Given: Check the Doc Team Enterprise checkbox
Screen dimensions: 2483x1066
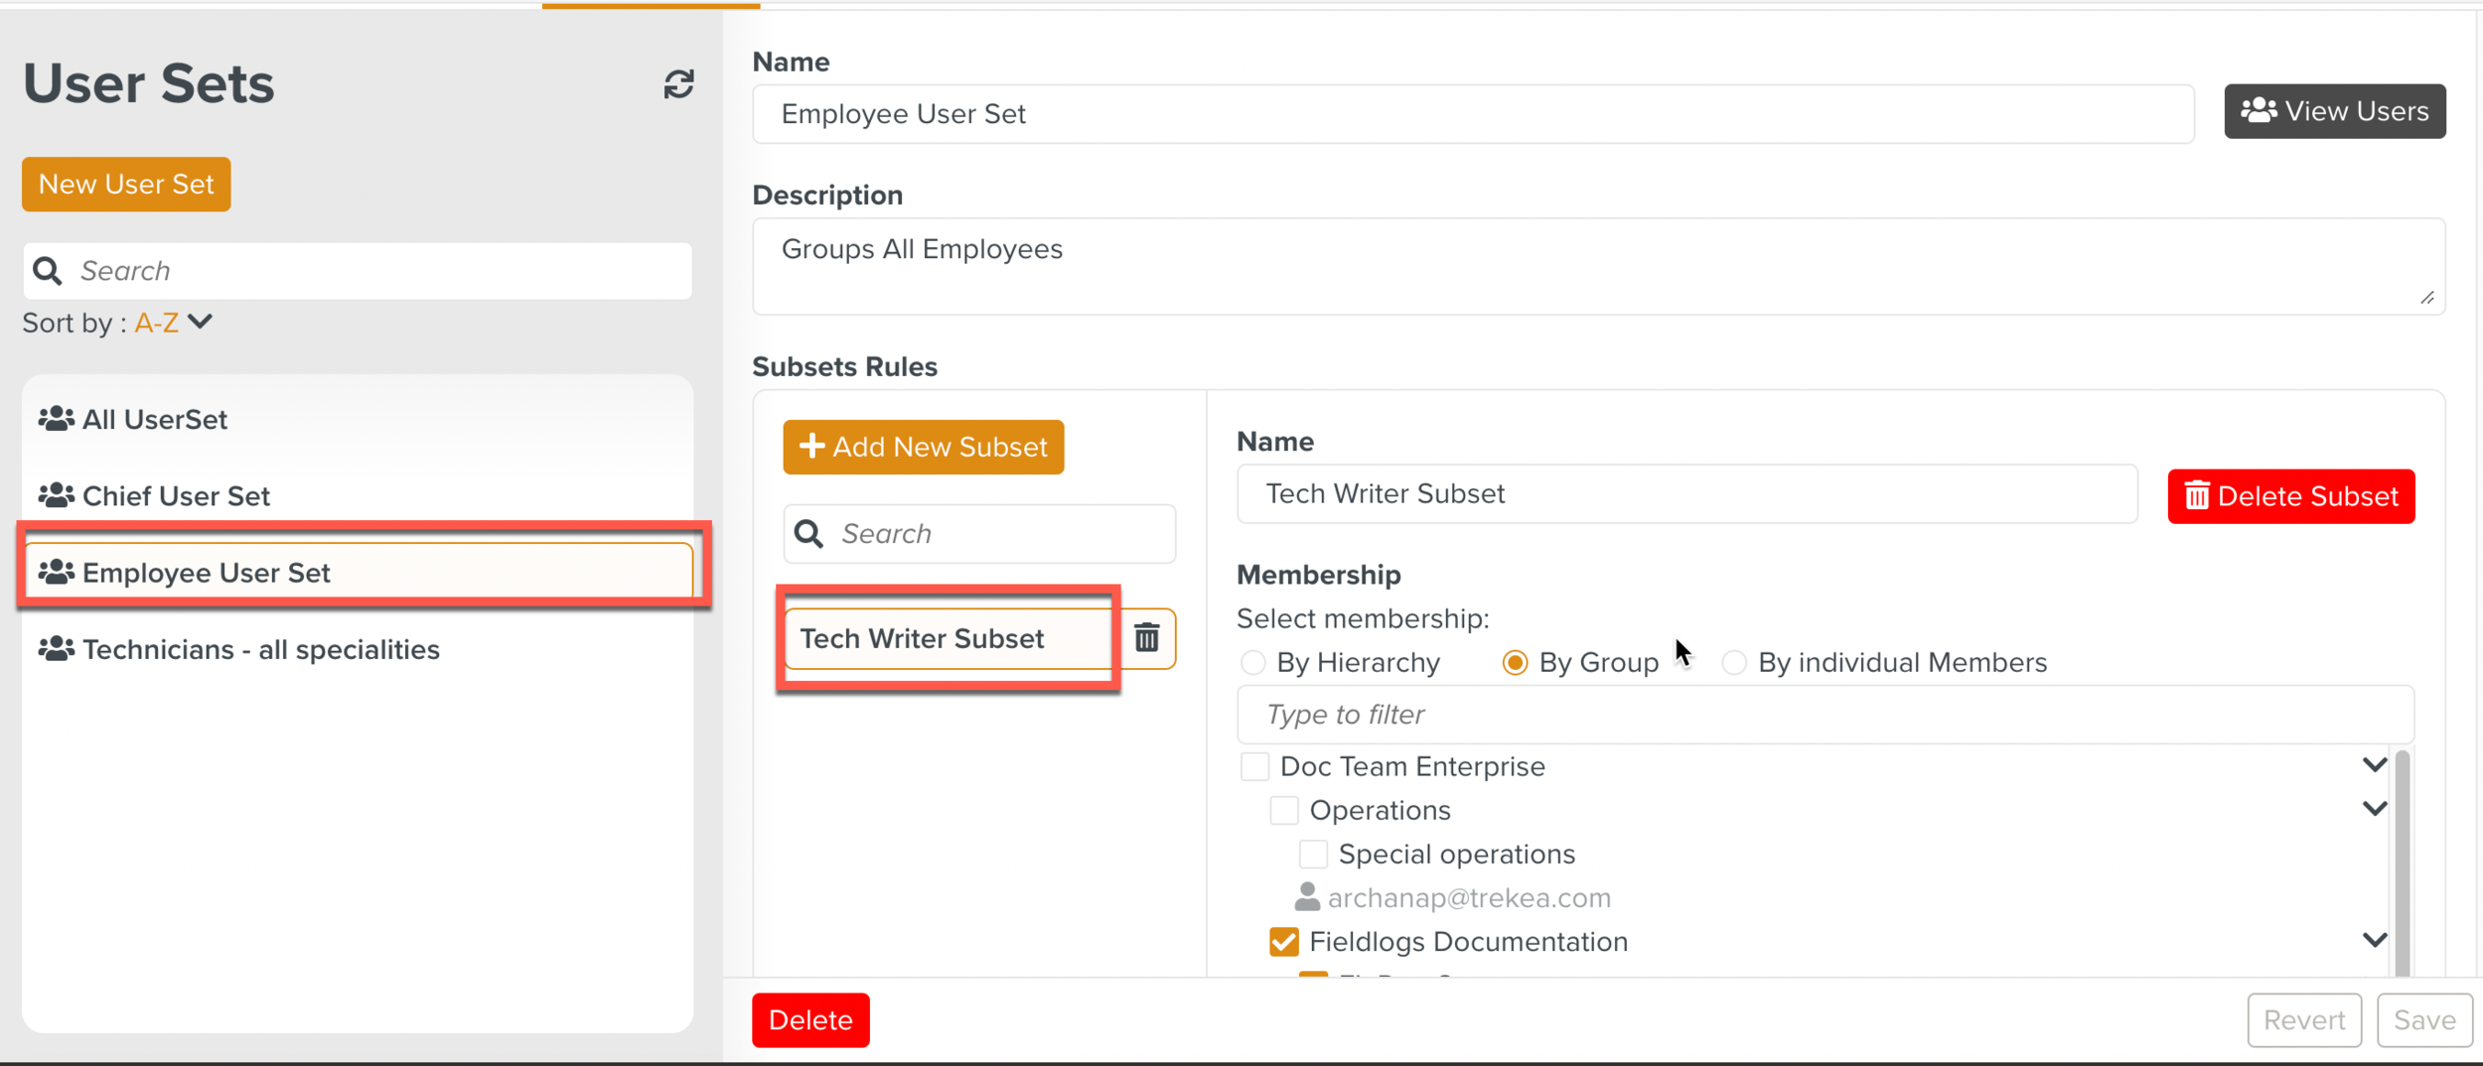Looking at the screenshot, I should coord(1254,766).
